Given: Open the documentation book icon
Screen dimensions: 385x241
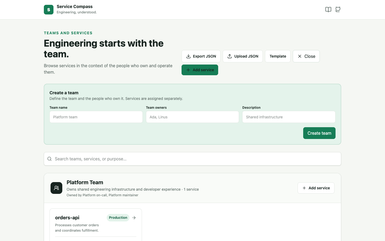Looking at the screenshot, I should pos(328,10).
